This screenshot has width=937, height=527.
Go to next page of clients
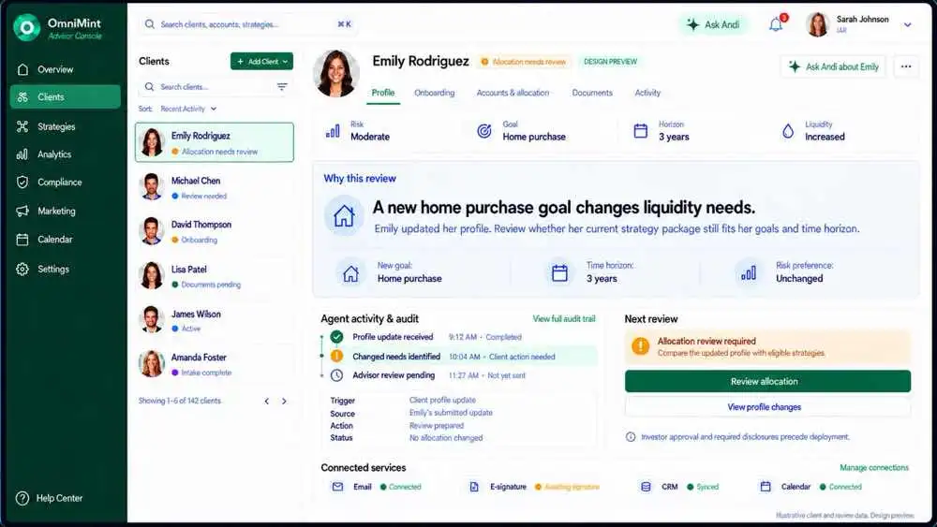point(285,401)
